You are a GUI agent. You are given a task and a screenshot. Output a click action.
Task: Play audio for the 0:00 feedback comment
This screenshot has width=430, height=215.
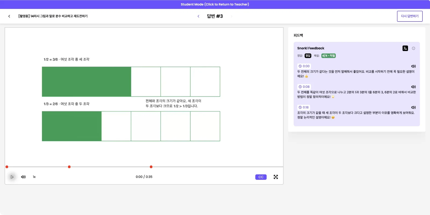pyautogui.click(x=413, y=66)
